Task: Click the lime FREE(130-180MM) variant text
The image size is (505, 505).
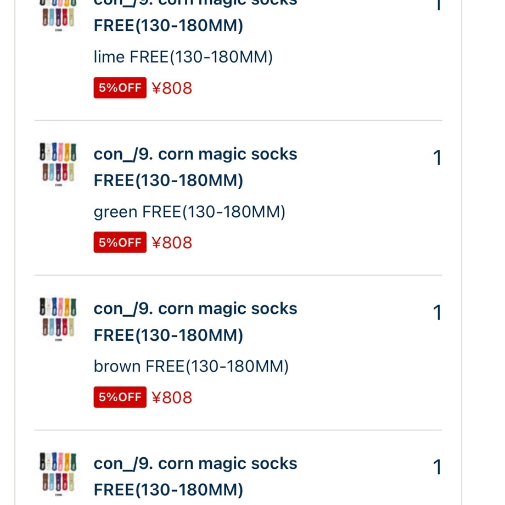Action: pyautogui.click(x=183, y=57)
